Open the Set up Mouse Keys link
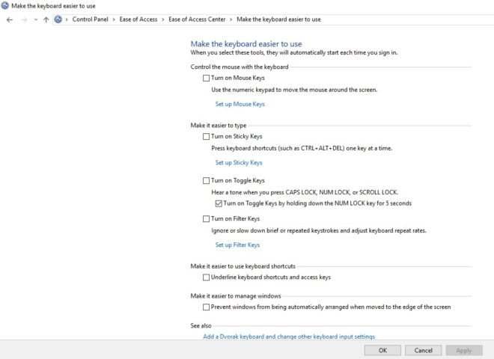The image size is (494, 359). [240, 104]
